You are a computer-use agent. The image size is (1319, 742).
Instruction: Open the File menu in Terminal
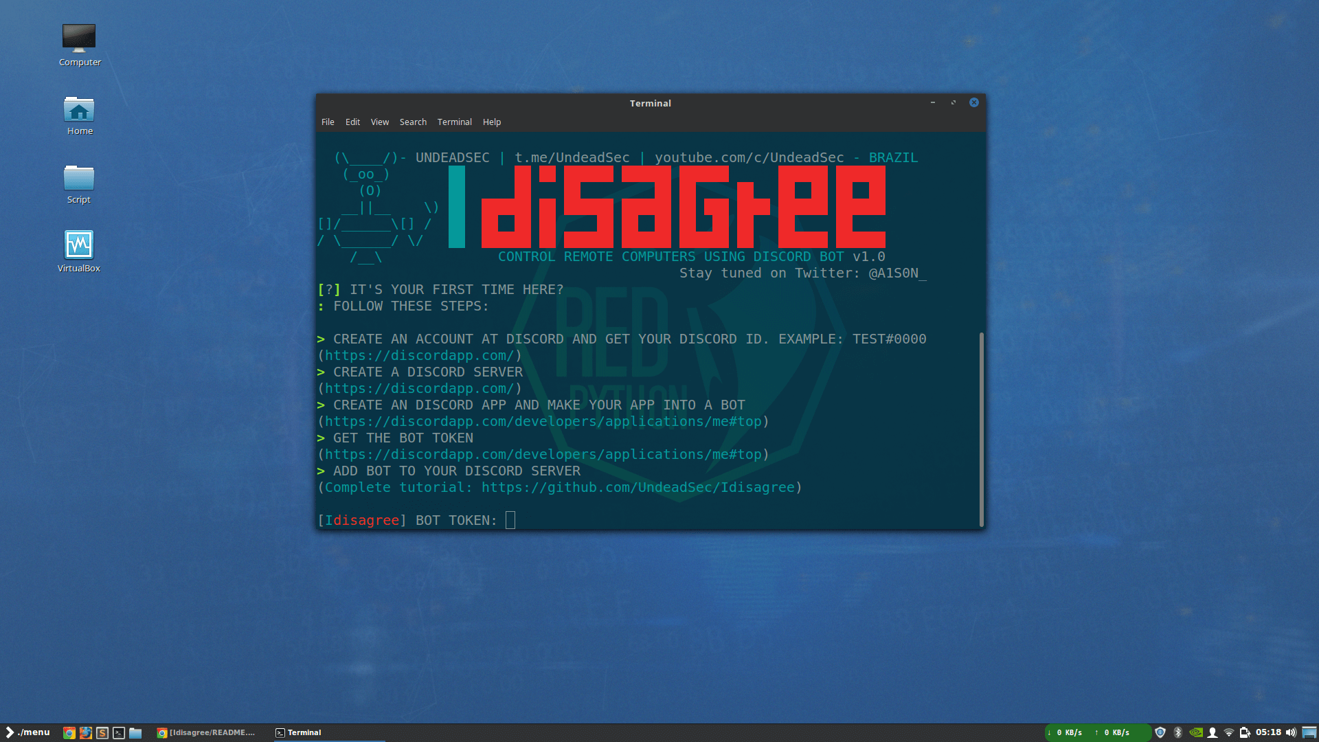pyautogui.click(x=328, y=122)
